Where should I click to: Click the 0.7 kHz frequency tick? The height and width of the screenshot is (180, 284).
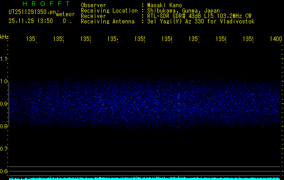(x=4, y=149)
